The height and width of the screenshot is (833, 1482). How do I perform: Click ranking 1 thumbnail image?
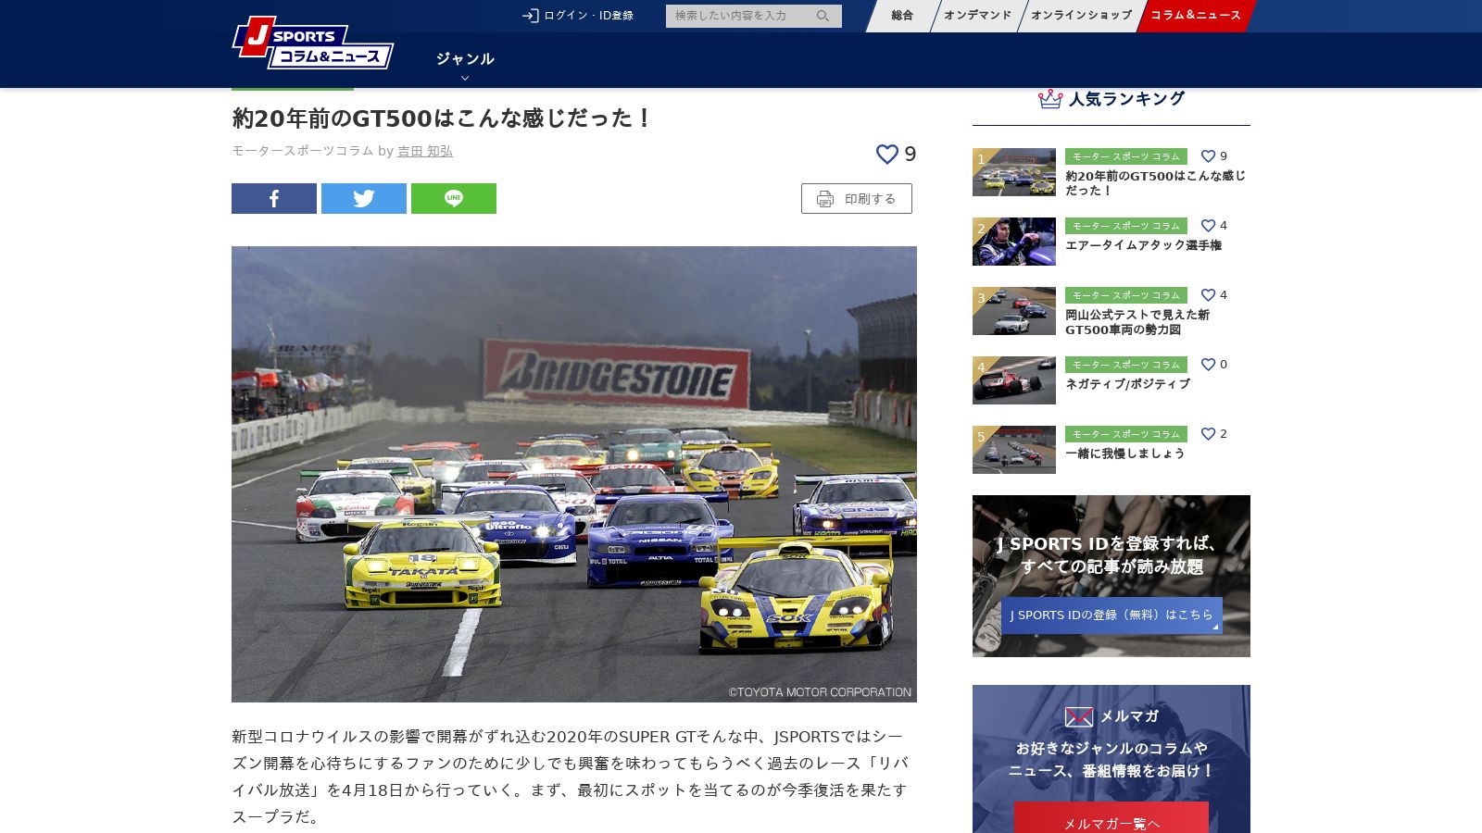coord(1014,172)
